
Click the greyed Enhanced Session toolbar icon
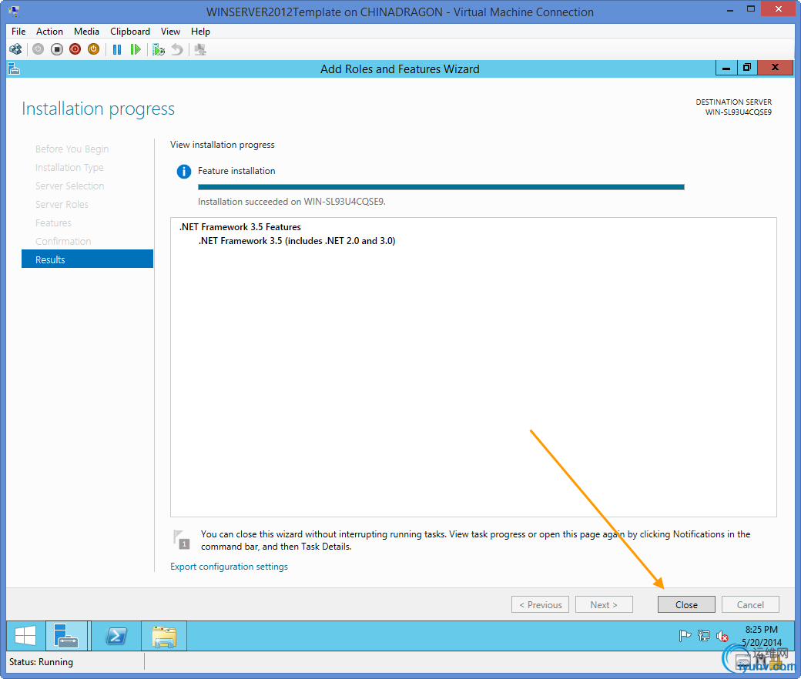pyautogui.click(x=200, y=49)
